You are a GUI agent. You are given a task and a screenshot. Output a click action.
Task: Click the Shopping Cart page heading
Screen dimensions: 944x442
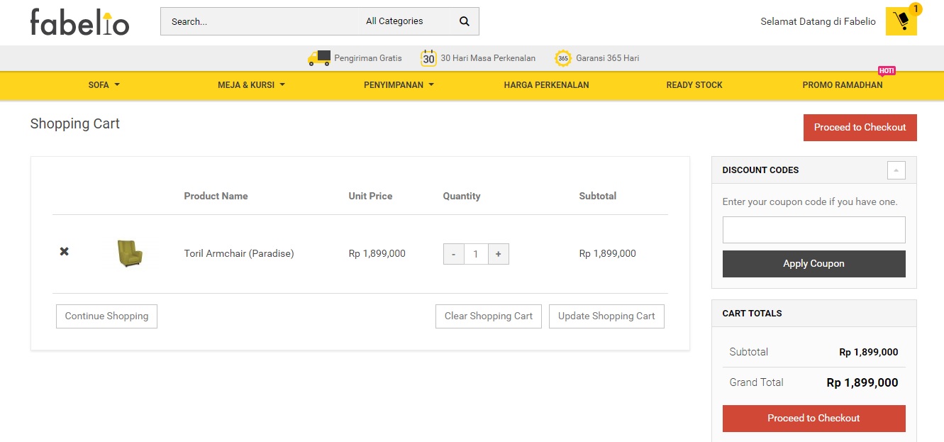click(x=75, y=123)
